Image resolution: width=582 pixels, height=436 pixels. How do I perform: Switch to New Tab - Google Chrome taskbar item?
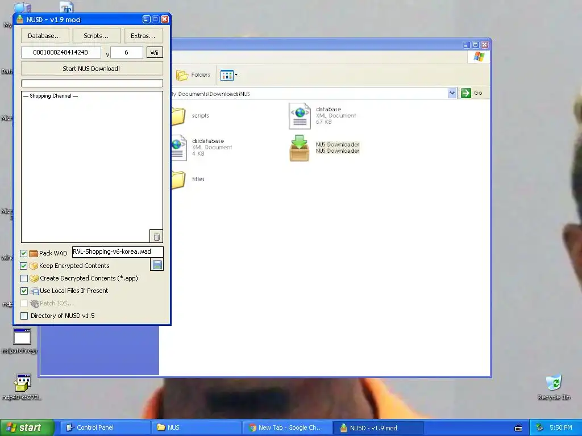287,428
